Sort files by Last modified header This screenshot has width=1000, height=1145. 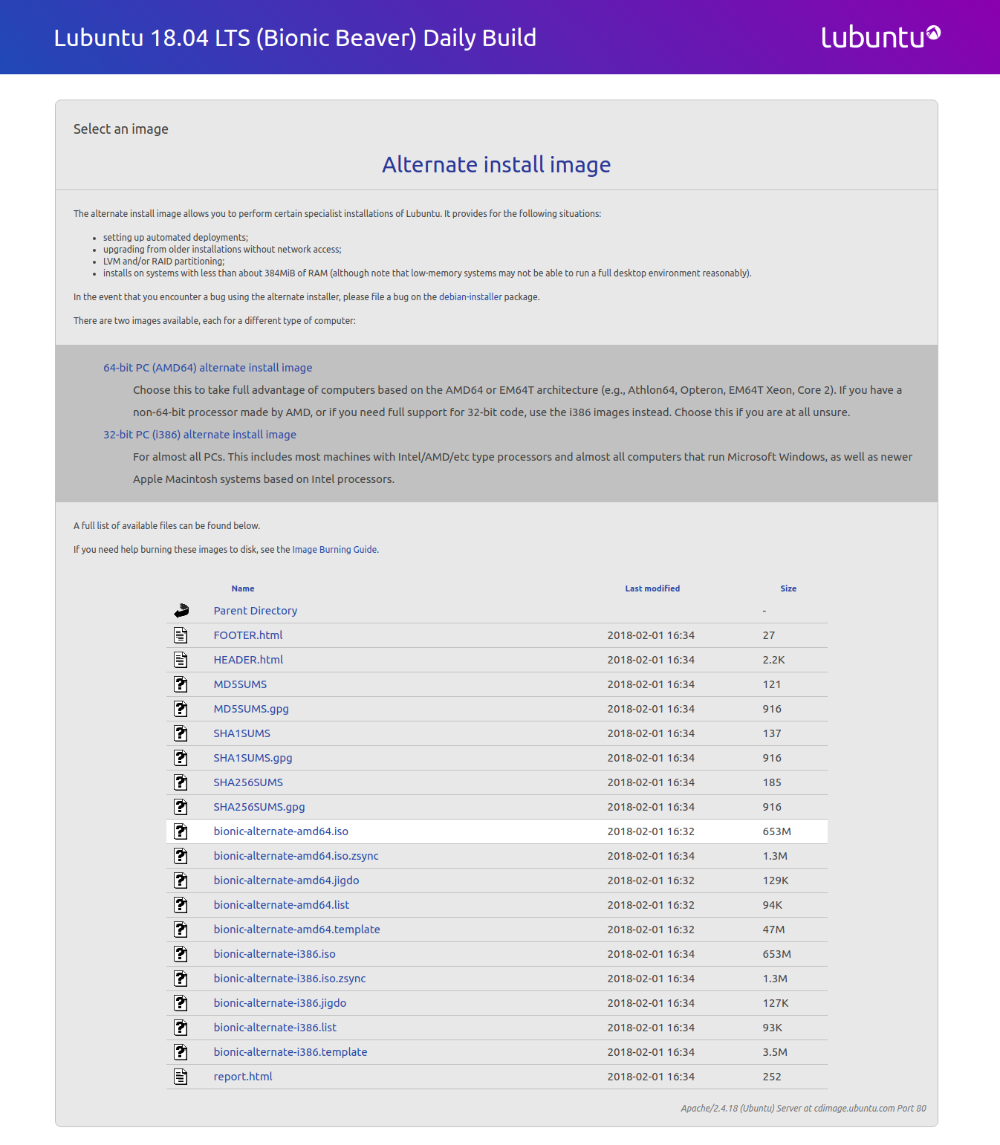(x=652, y=588)
